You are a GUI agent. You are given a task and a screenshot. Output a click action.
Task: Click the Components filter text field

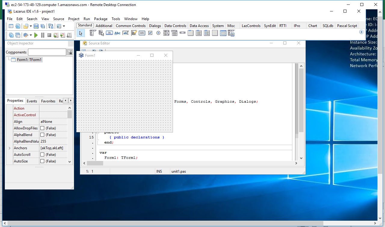pos(47,52)
